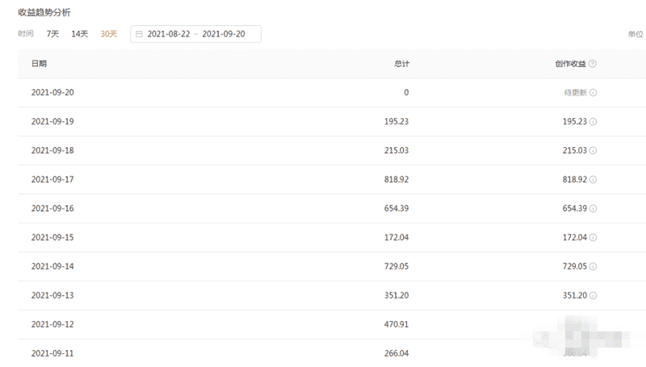The image size is (646, 367).
Task: Click the 创作收益 column header text
Action: [570, 64]
